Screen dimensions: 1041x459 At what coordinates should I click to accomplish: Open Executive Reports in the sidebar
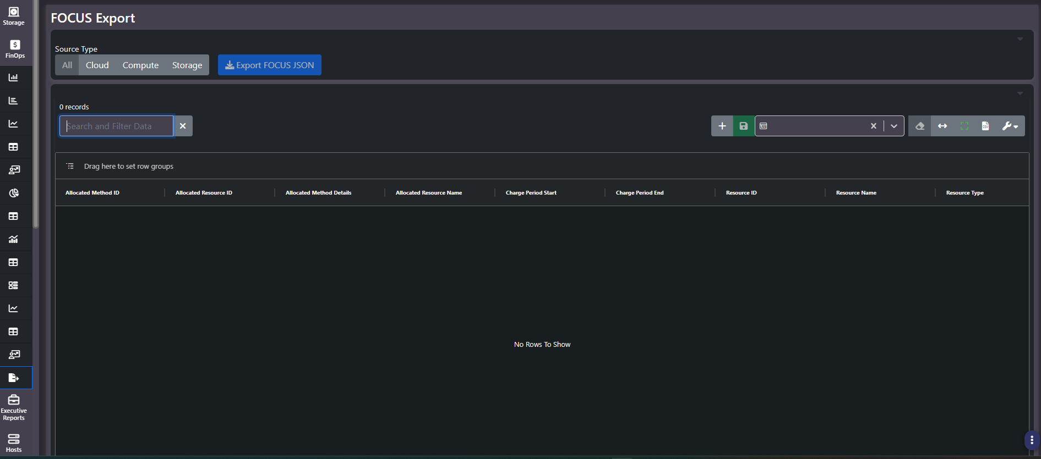click(x=14, y=407)
